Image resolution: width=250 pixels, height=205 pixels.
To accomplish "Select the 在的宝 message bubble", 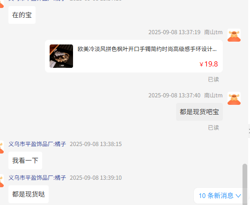I will pyautogui.click(x=22, y=15).
